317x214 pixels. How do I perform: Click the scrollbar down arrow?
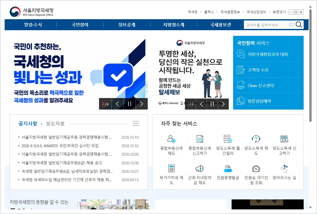tap(310, 207)
